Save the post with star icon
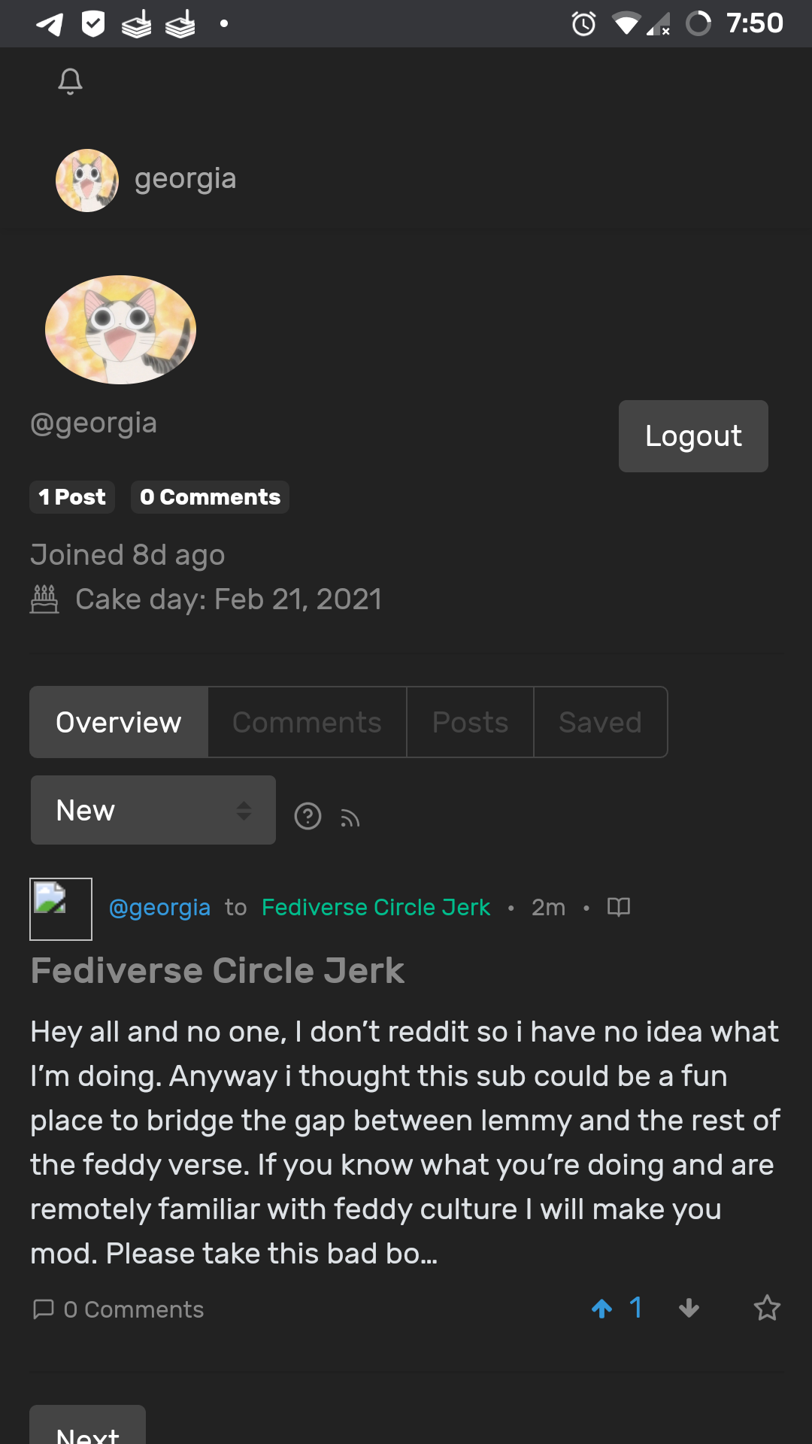The height and width of the screenshot is (1444, 812). pos(767,1309)
